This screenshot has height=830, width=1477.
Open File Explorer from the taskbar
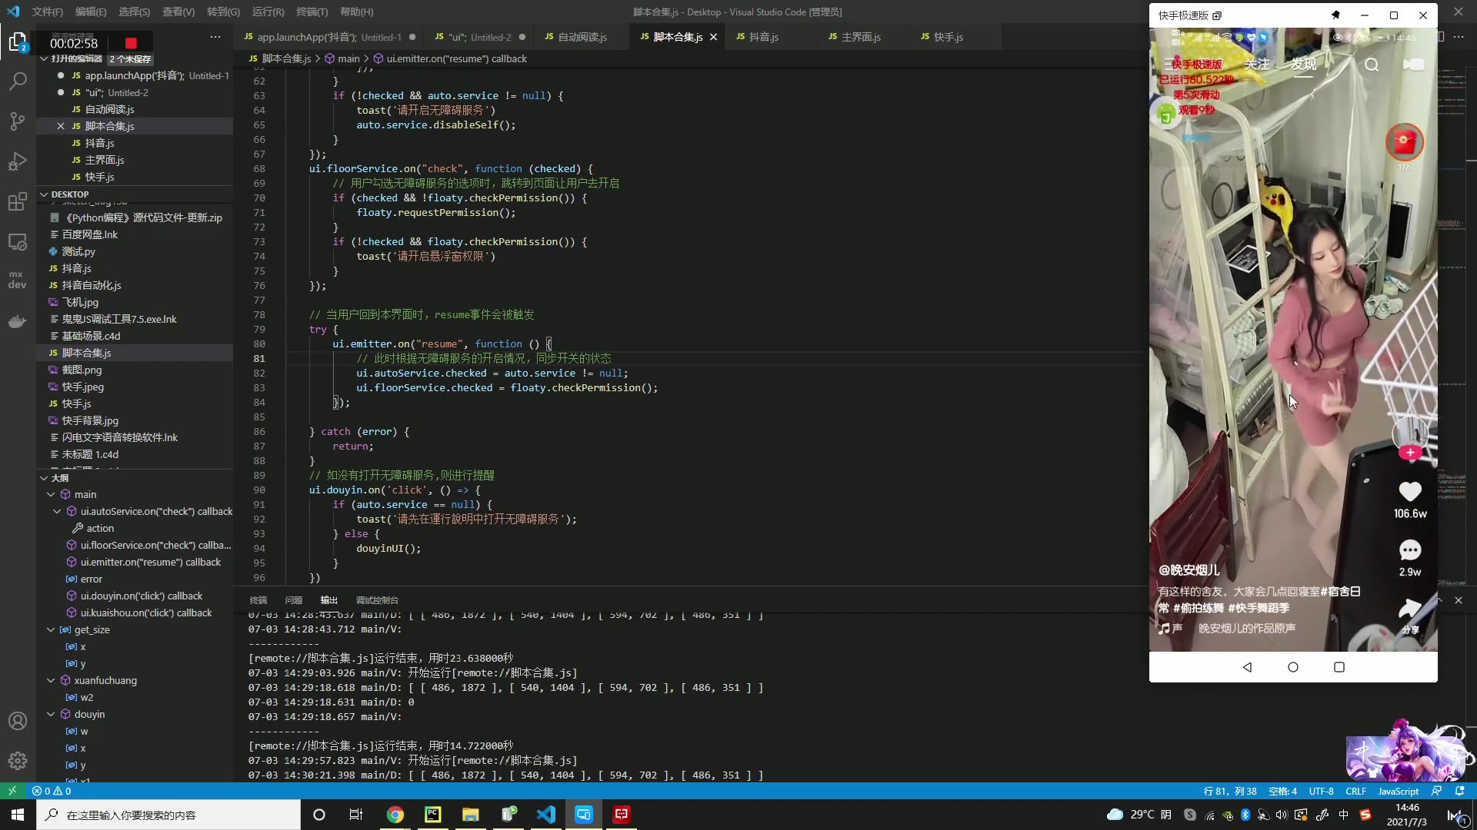pos(470,815)
